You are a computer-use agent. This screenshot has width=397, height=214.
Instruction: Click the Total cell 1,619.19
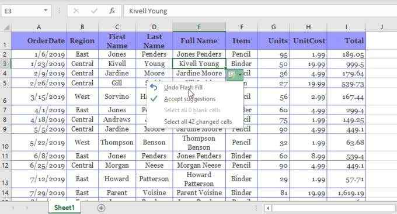coord(346,193)
